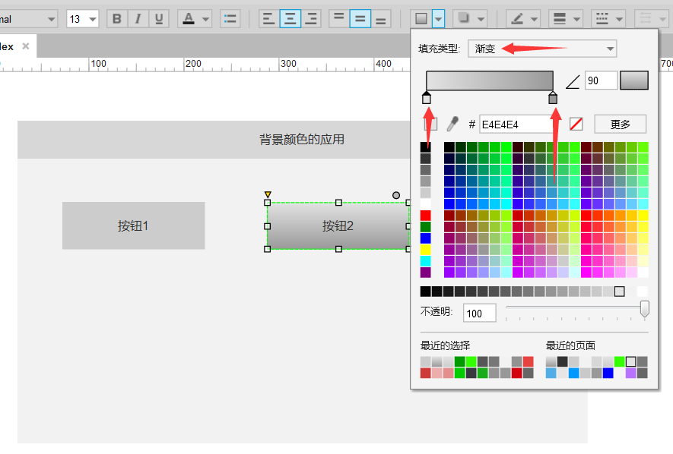Select cyan in left color column
The height and width of the screenshot is (454, 673).
(x=425, y=261)
